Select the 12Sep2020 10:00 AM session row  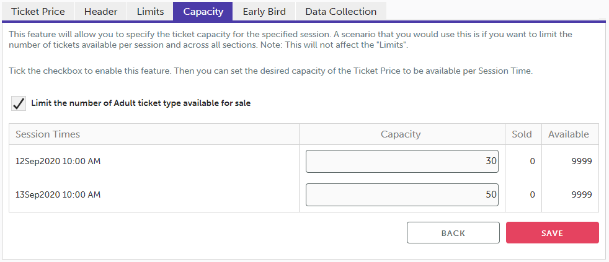[x=58, y=161]
